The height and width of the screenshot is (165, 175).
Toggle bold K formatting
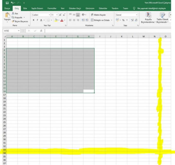coord(34,20)
